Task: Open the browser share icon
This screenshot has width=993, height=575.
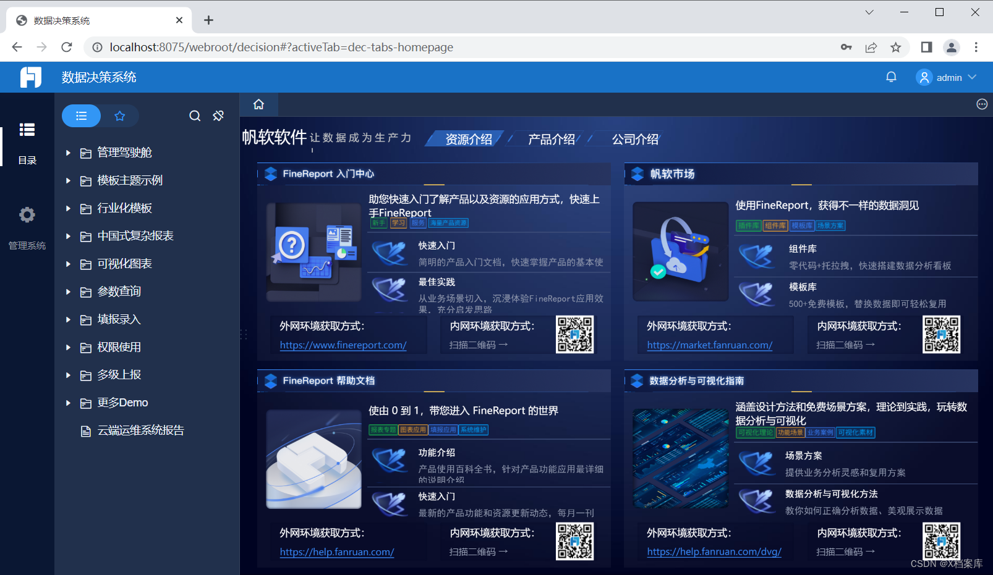Action: (x=871, y=47)
